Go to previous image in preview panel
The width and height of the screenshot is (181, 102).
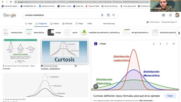point(154,44)
